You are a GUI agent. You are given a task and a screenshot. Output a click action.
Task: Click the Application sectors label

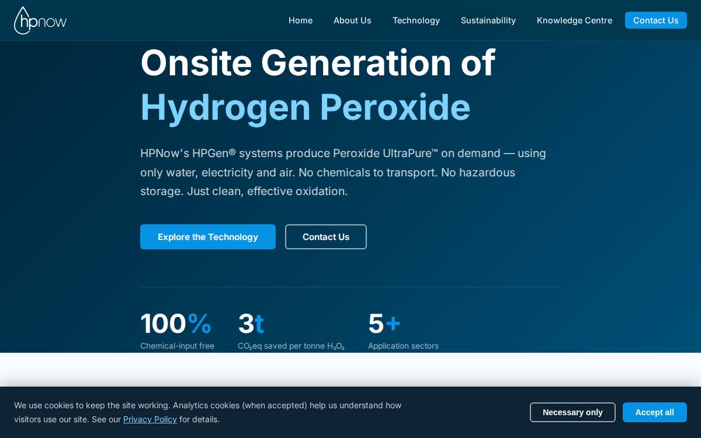403,346
